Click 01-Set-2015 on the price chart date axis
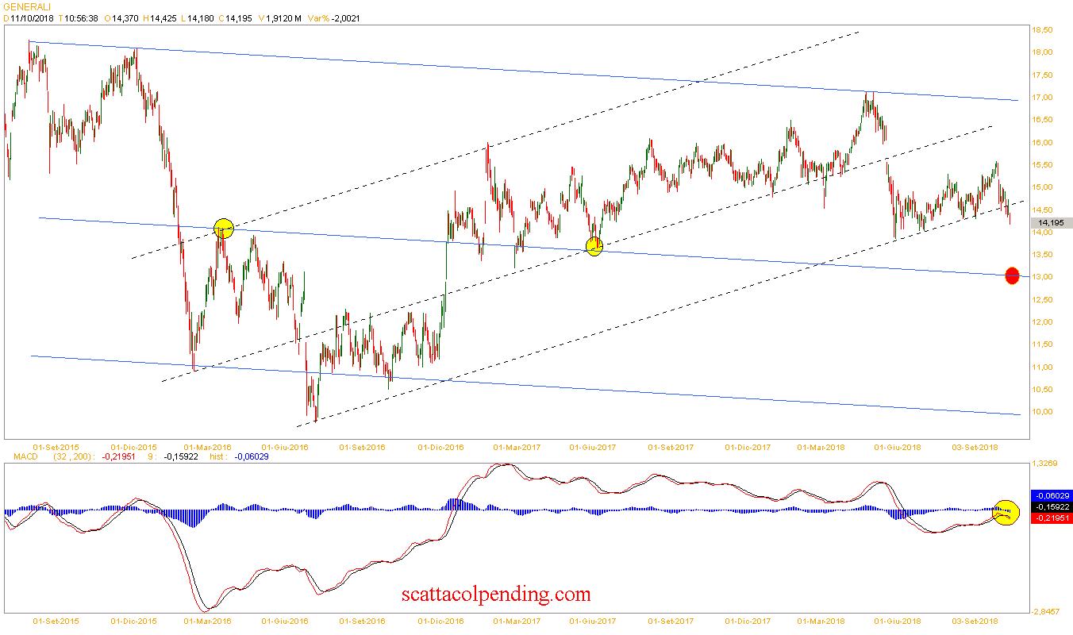 (x=56, y=447)
